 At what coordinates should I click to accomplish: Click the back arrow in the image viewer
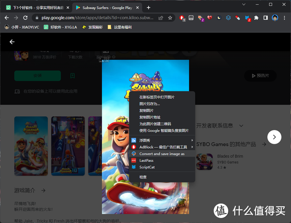pos(12,42)
